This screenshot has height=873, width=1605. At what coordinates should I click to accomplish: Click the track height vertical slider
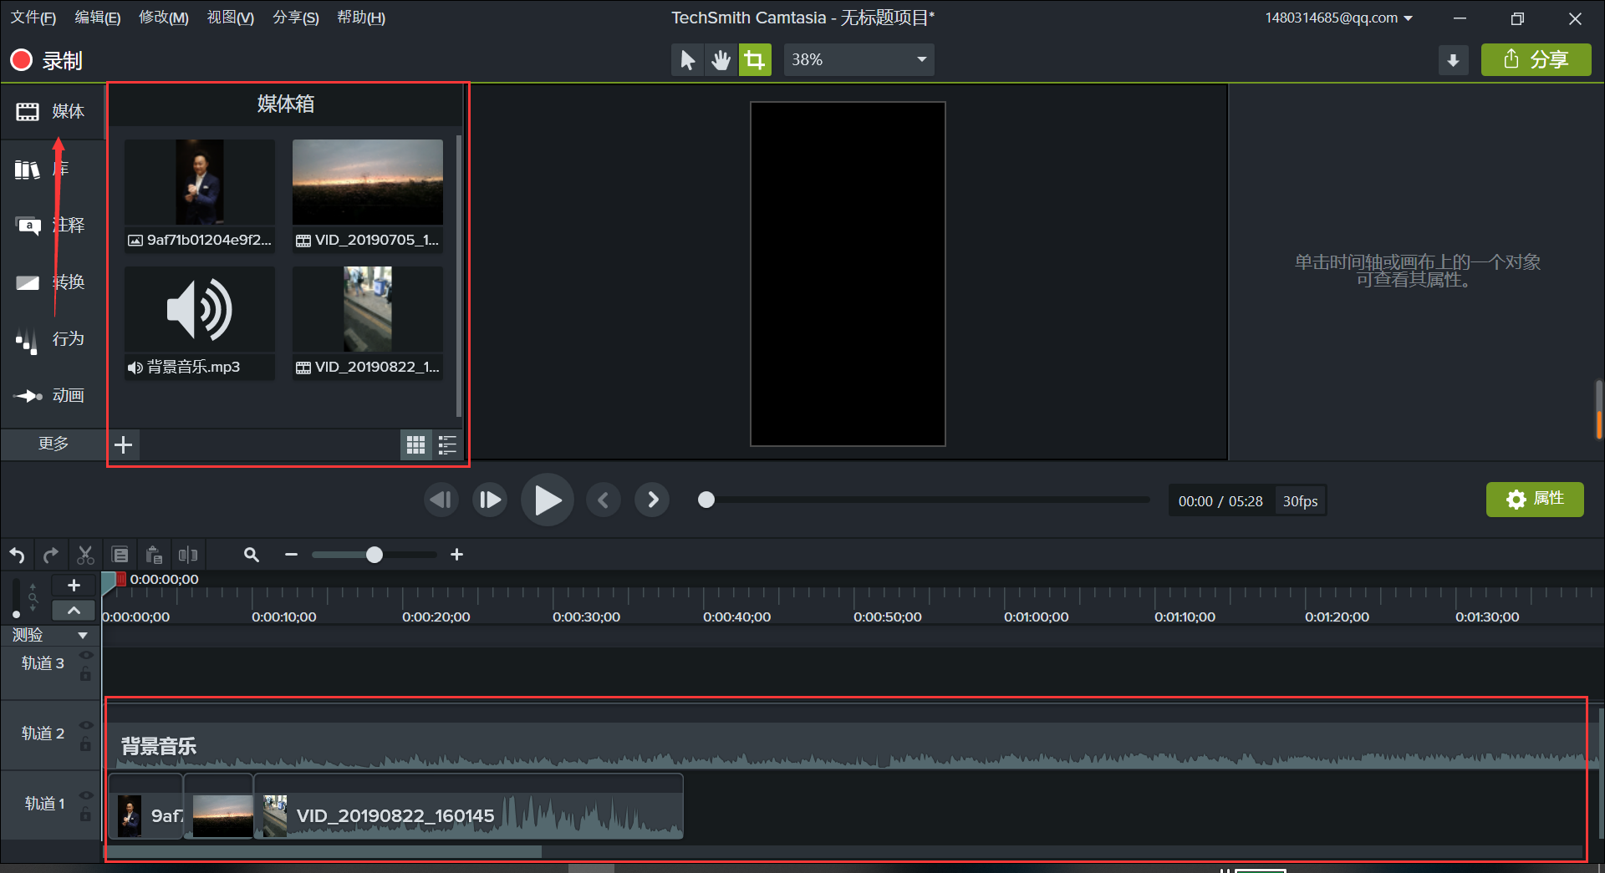(16, 598)
